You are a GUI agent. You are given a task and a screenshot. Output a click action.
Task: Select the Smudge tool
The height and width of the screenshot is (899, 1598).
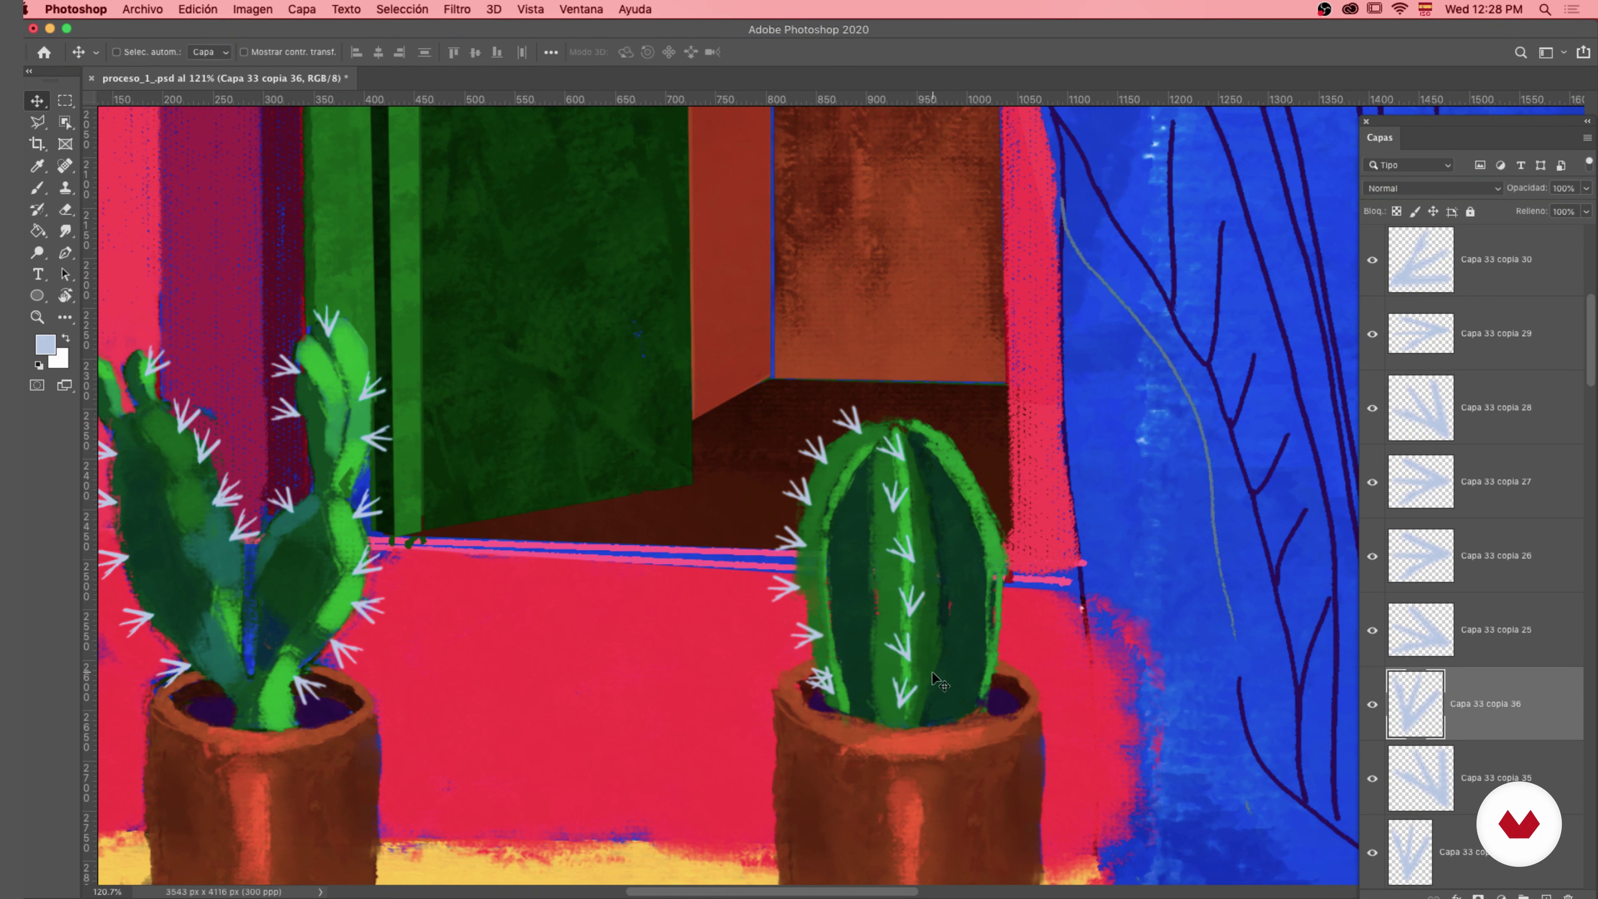(x=65, y=231)
